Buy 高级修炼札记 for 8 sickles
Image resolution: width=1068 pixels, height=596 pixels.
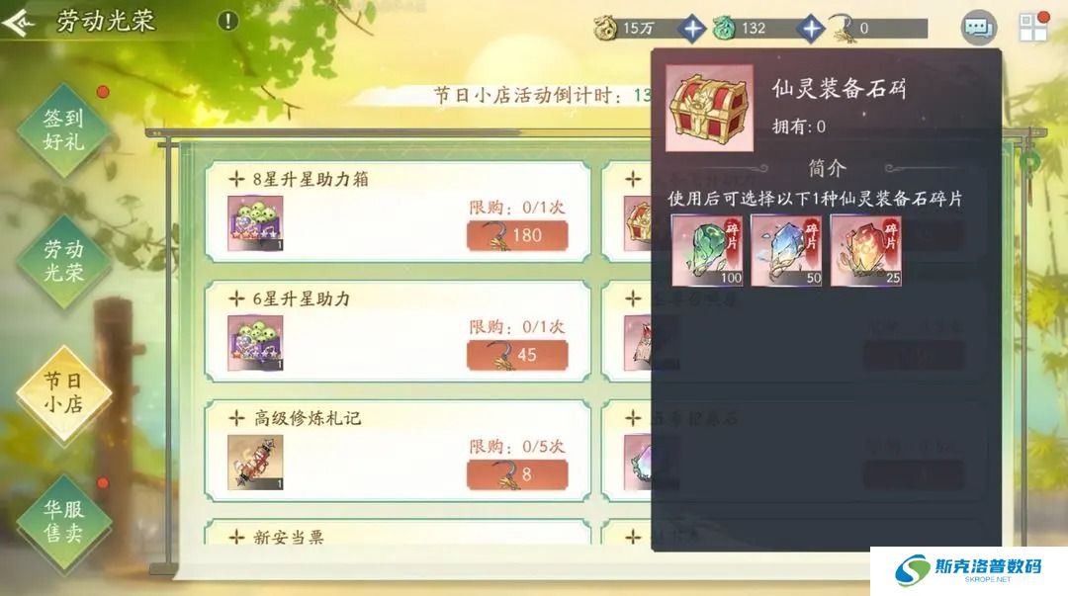click(517, 474)
